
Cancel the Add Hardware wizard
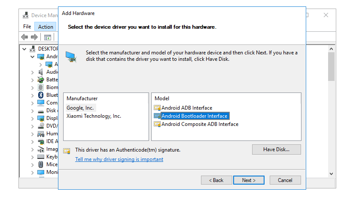[x=285, y=180]
